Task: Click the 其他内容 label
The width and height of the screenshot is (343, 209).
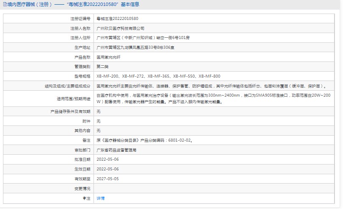Action: pyautogui.click(x=82, y=131)
